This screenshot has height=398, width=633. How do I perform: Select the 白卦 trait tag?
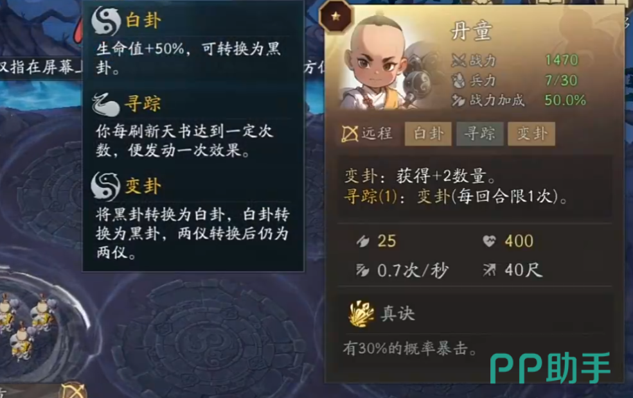pyautogui.click(x=429, y=134)
